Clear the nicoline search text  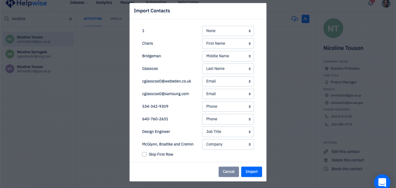click(70, 19)
